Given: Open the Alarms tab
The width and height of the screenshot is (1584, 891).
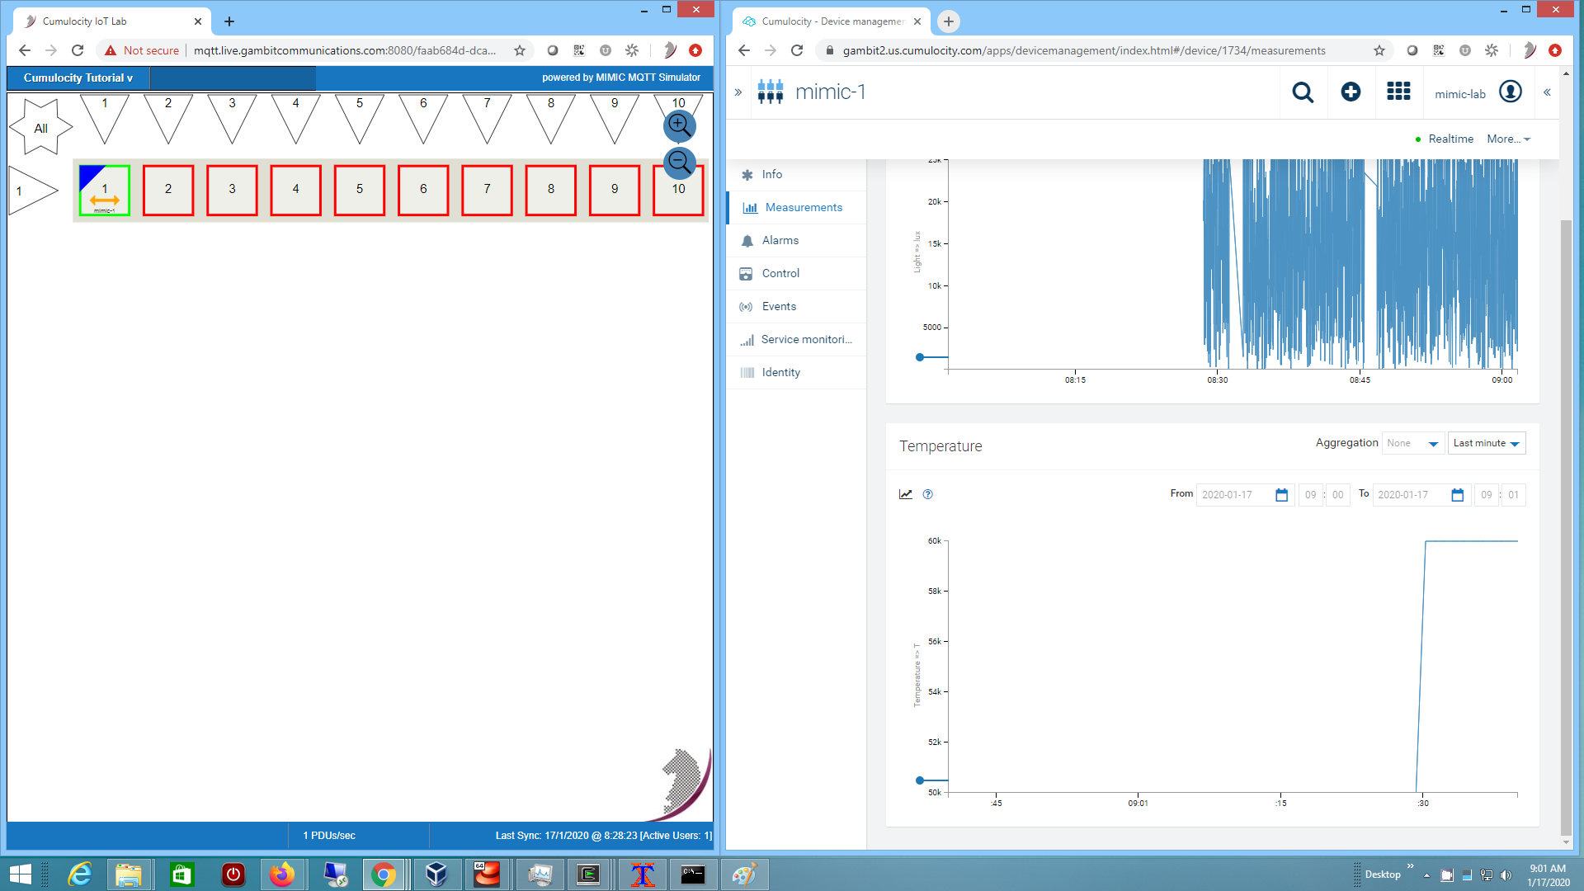Looking at the screenshot, I should click(x=796, y=240).
